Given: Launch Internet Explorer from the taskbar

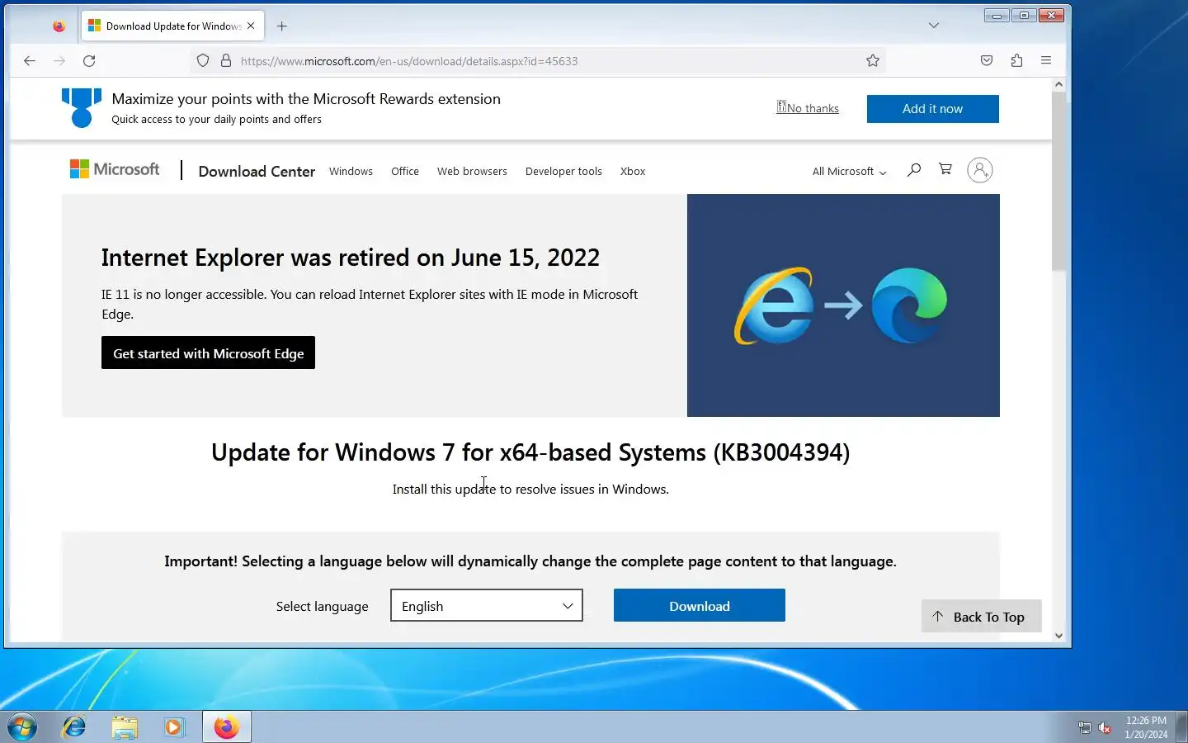Looking at the screenshot, I should tap(74, 727).
